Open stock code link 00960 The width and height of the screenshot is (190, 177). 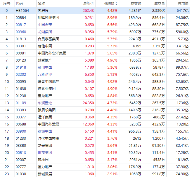pyautogui.click(x=21, y=32)
